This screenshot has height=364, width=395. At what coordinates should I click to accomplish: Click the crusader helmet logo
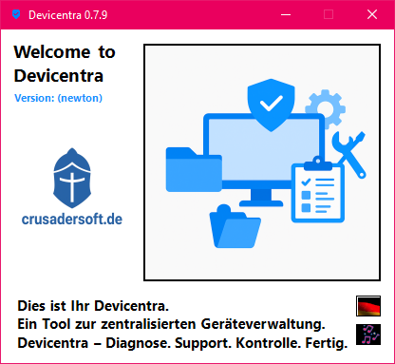click(x=72, y=178)
